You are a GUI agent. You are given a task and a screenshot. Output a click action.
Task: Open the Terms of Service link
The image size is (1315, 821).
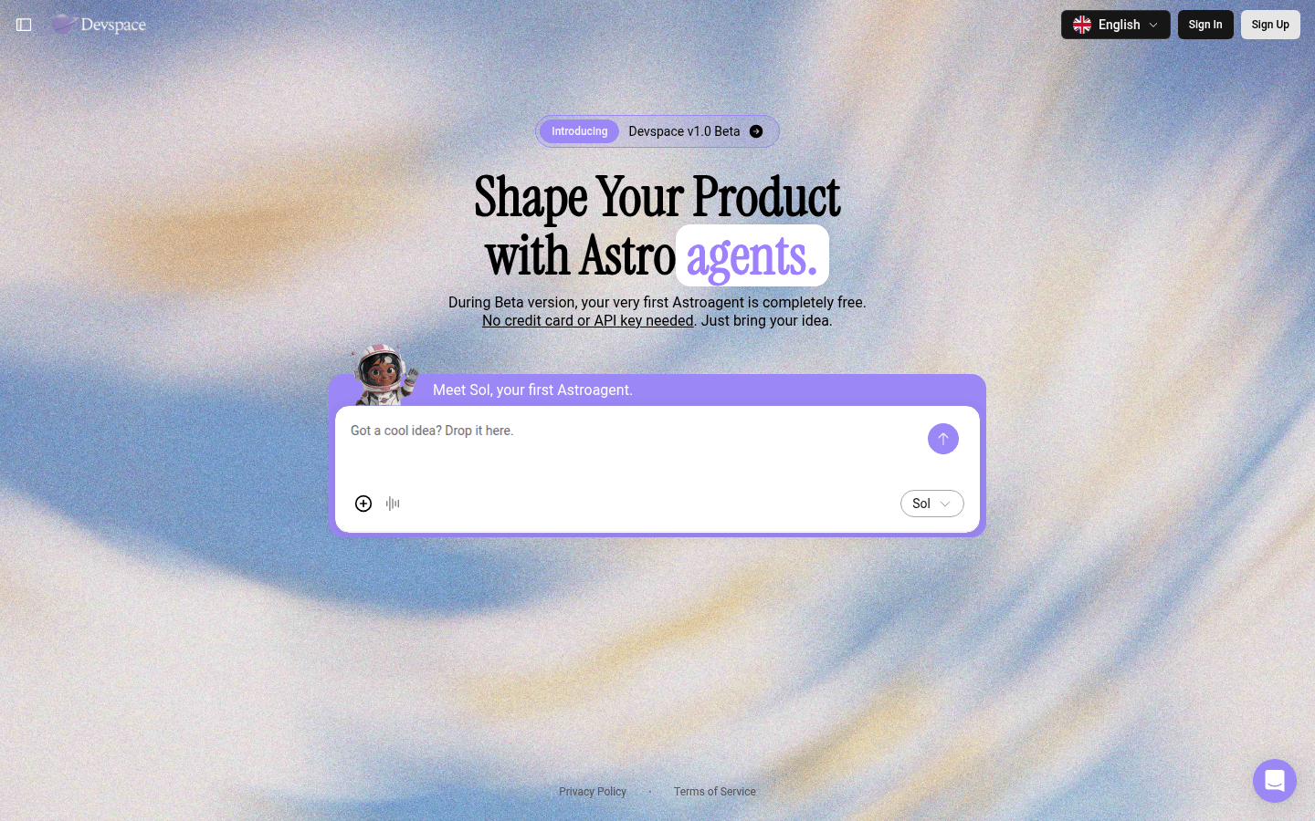pyautogui.click(x=714, y=792)
